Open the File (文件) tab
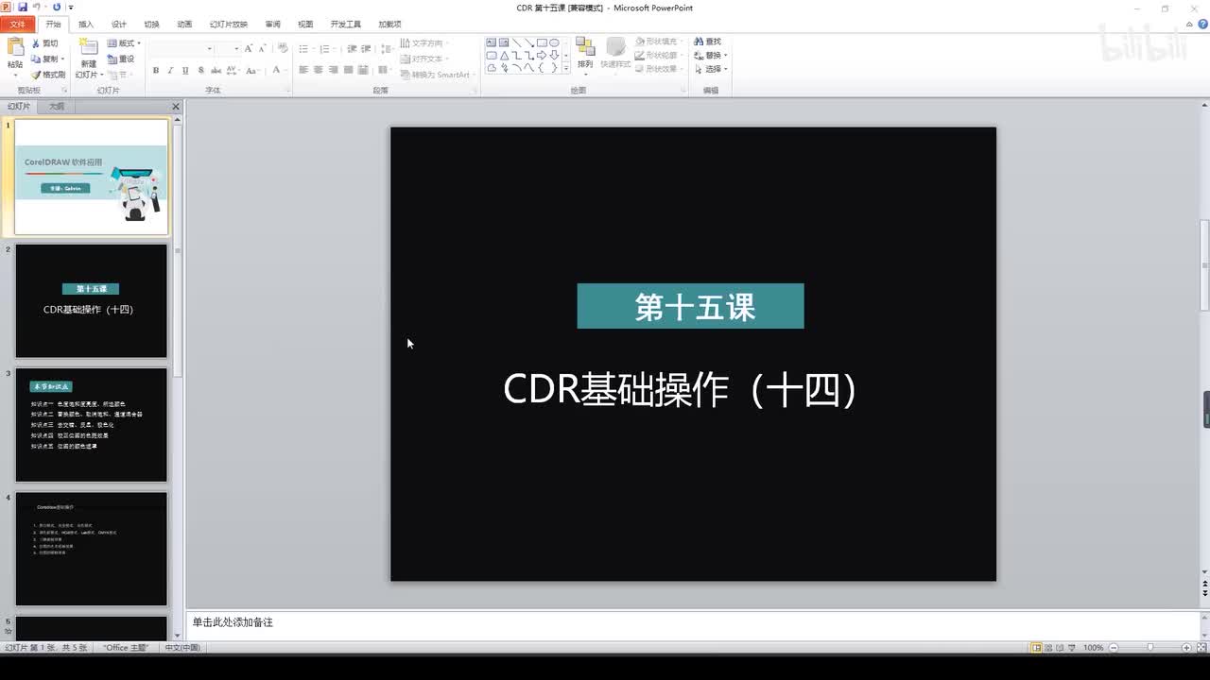Screen dimensions: 1210x680 coord(17,25)
